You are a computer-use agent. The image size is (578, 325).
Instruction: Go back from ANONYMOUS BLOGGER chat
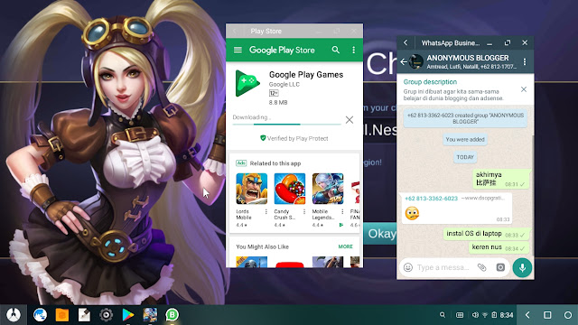404,62
